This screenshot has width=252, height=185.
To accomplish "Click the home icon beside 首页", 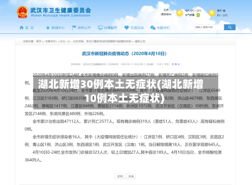I will pos(22,28).
